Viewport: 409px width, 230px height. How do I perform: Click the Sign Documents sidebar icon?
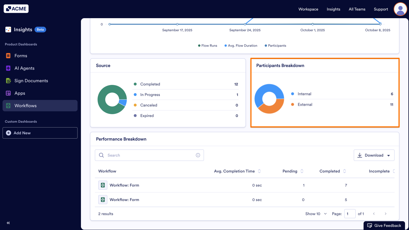[8, 81]
